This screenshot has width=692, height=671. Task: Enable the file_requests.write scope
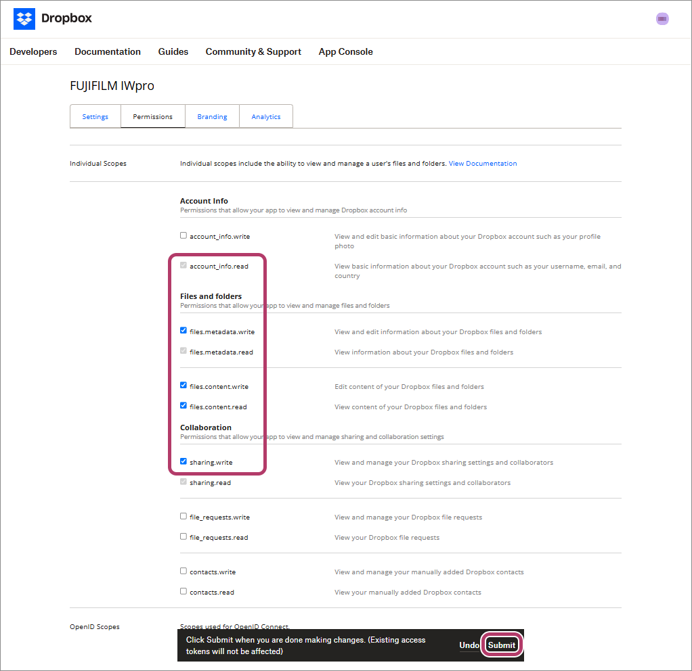tap(183, 516)
